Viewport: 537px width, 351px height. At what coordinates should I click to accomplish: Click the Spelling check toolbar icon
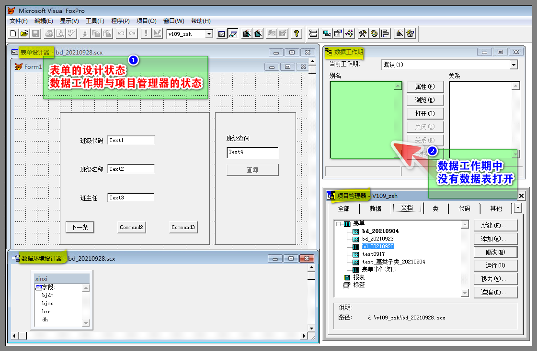71,33
